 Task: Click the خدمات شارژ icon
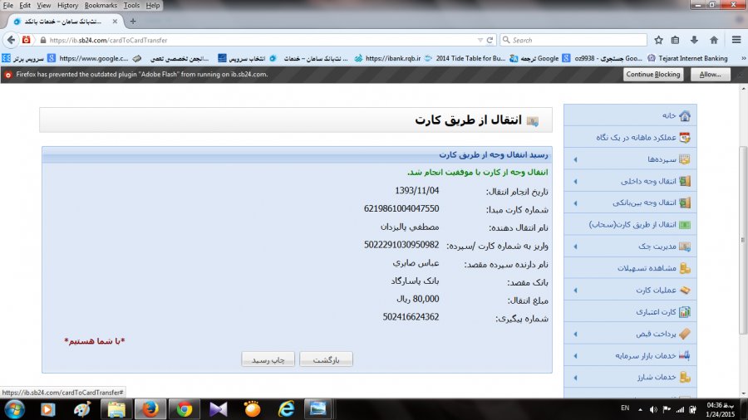(x=685, y=377)
